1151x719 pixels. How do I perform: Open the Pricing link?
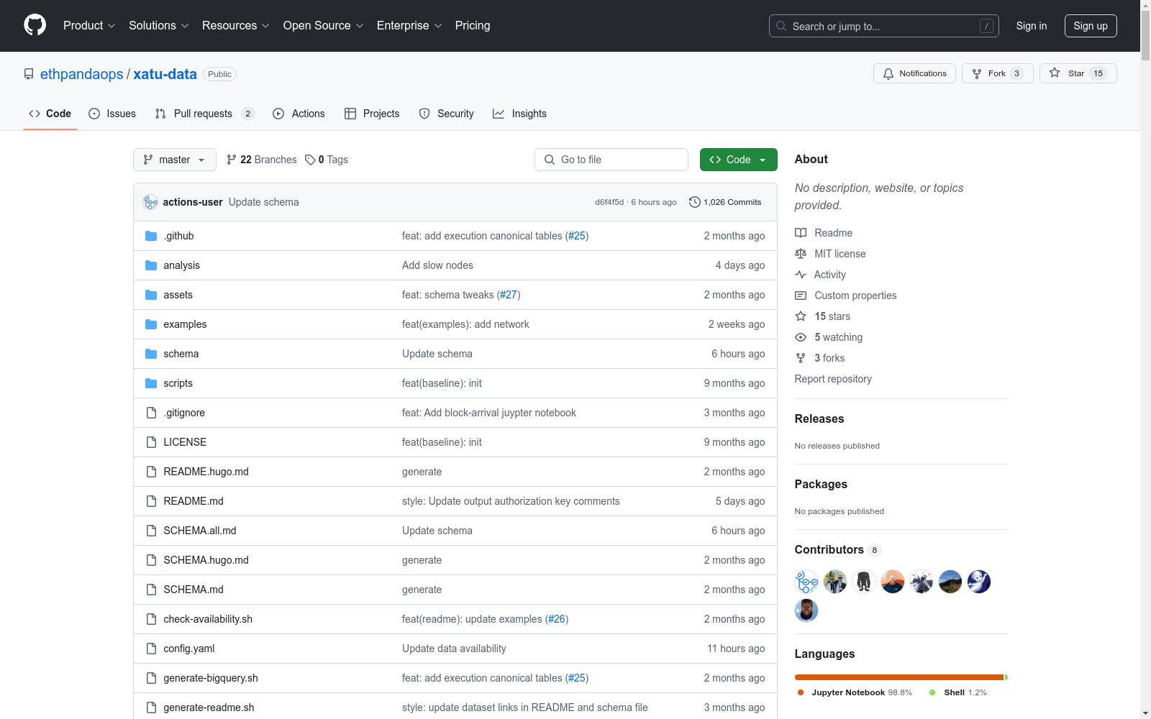click(x=473, y=26)
